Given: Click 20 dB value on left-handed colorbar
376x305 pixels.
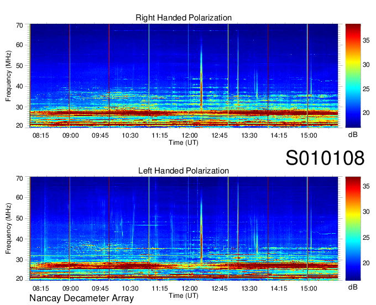Looking at the screenshot, I should point(366,263).
